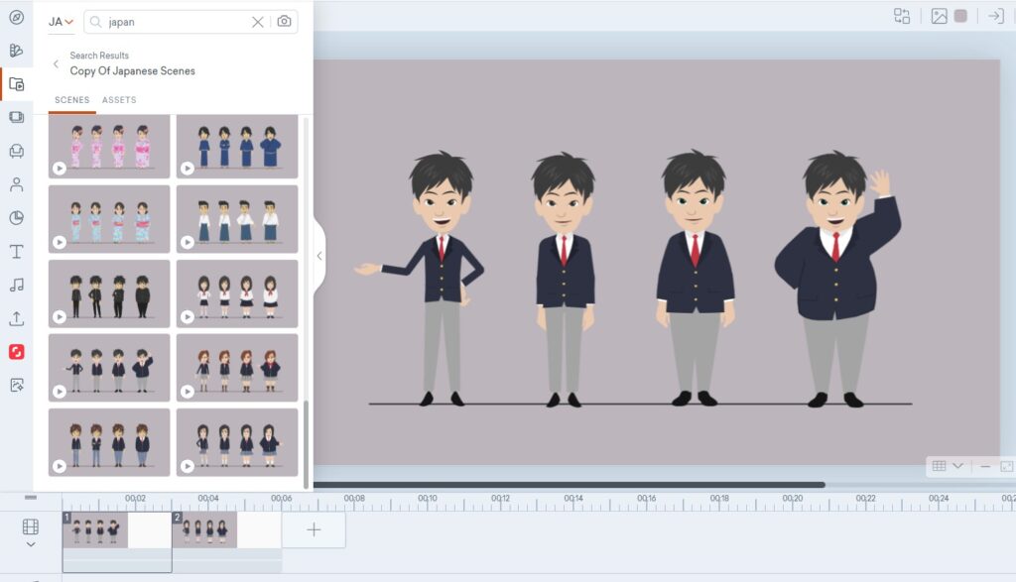Select the Text tool in sidebar
This screenshot has height=582, width=1016.
[x=16, y=252]
